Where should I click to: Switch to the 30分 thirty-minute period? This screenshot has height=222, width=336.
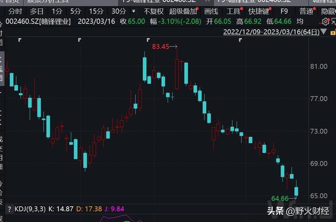click(119, 11)
